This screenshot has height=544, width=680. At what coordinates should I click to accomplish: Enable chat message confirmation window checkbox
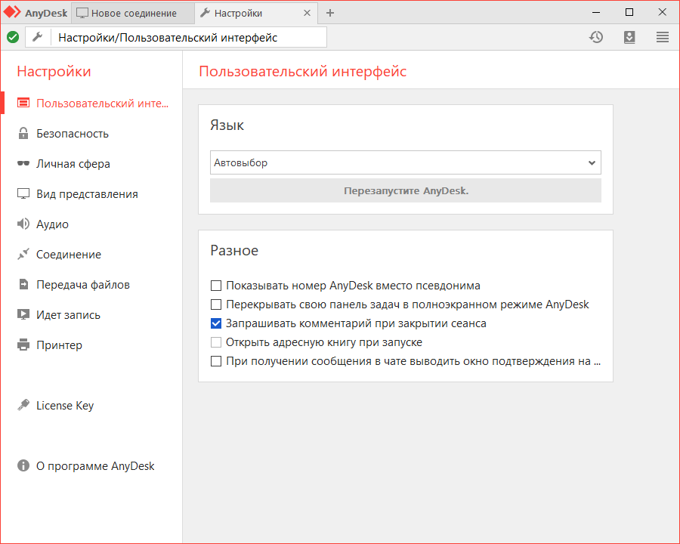click(x=216, y=361)
